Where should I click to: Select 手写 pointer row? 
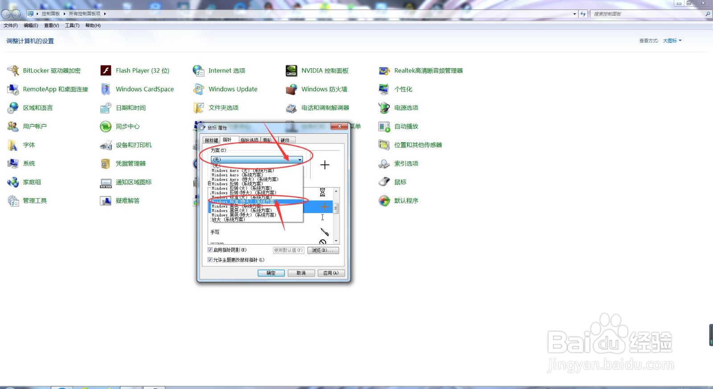(x=270, y=232)
